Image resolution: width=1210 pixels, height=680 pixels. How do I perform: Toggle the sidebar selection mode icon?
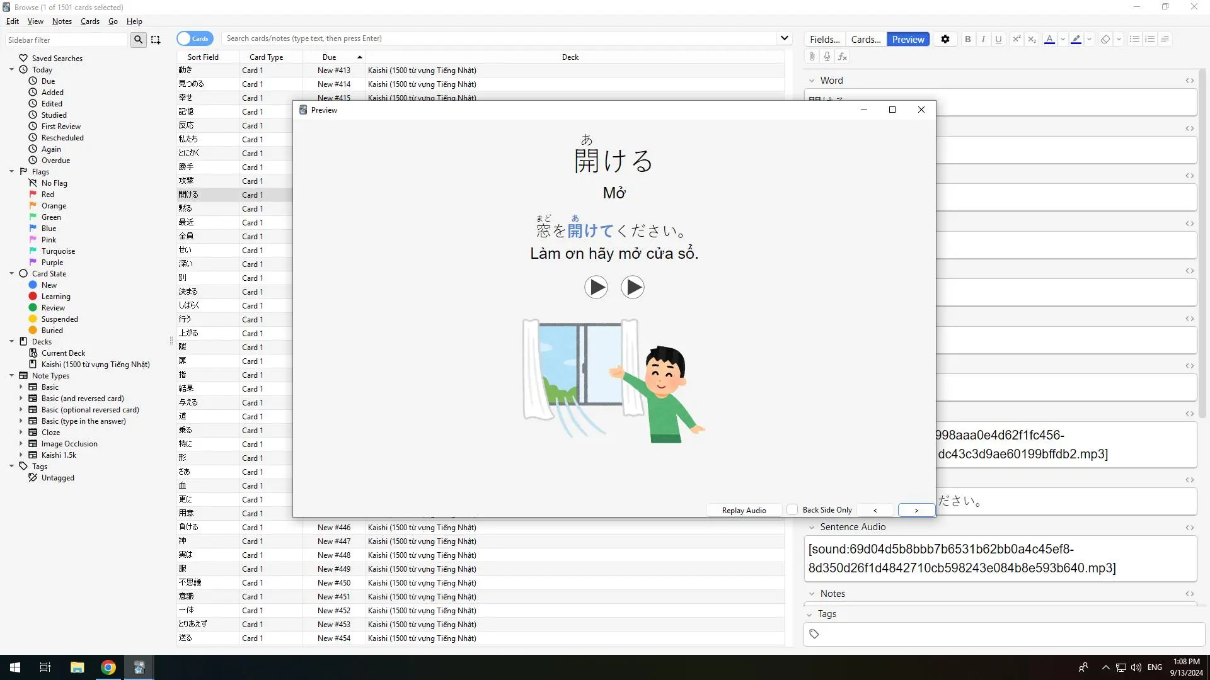(x=156, y=40)
